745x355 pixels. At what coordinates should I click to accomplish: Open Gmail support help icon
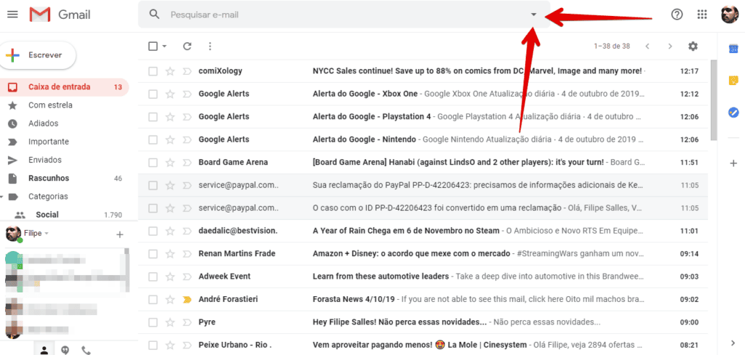pos(677,15)
